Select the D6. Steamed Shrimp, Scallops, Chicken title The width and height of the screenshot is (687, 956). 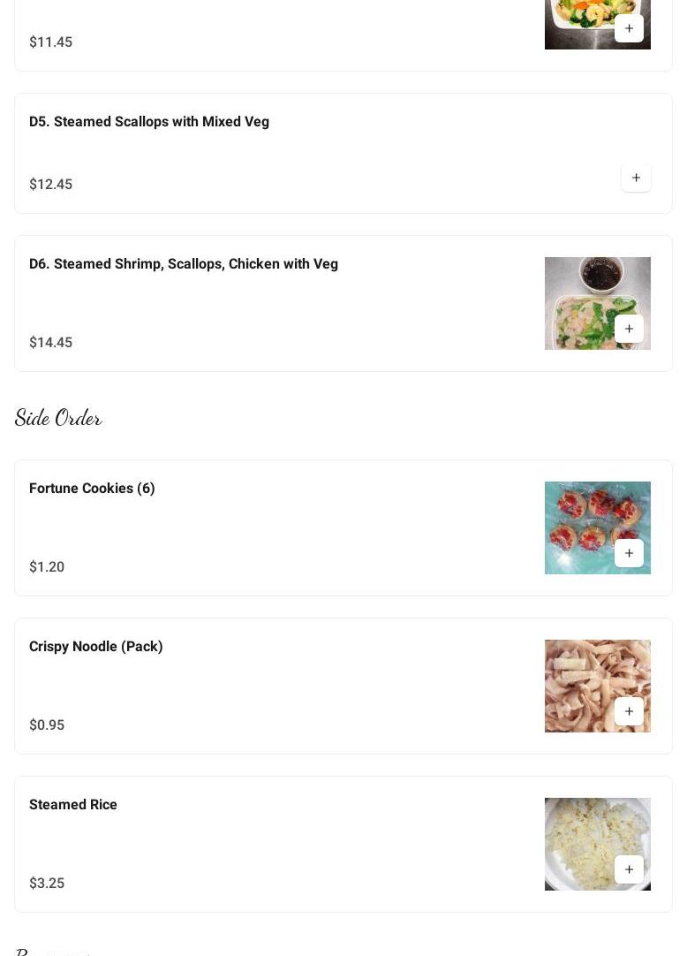point(184,264)
